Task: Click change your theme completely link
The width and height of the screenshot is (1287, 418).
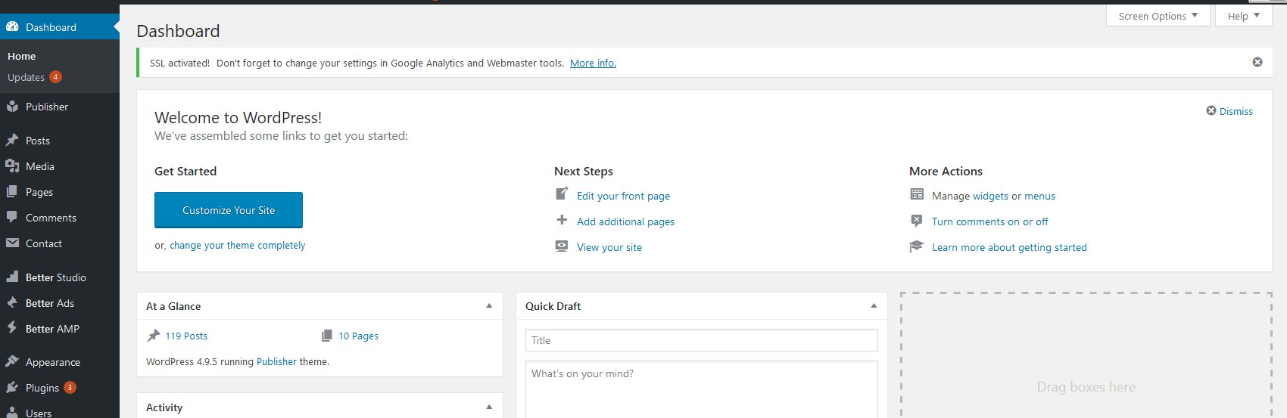Action: 237,245
